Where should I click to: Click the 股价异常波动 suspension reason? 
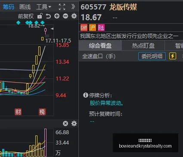pos(106,103)
